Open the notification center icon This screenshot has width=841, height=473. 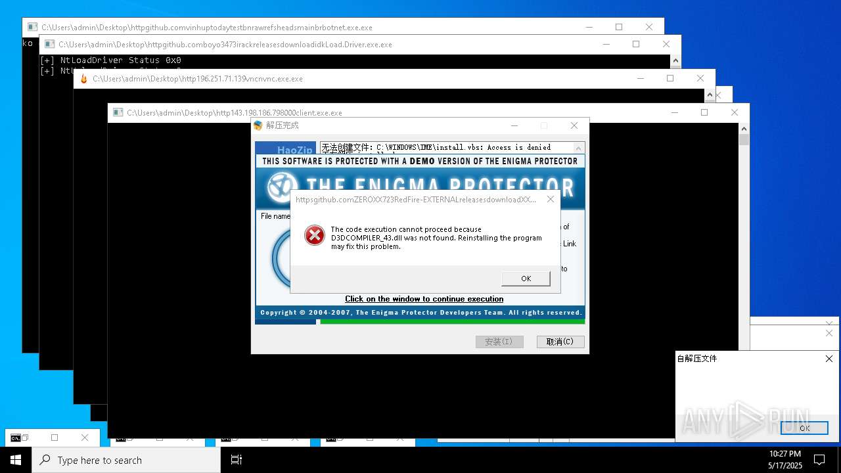(819, 460)
